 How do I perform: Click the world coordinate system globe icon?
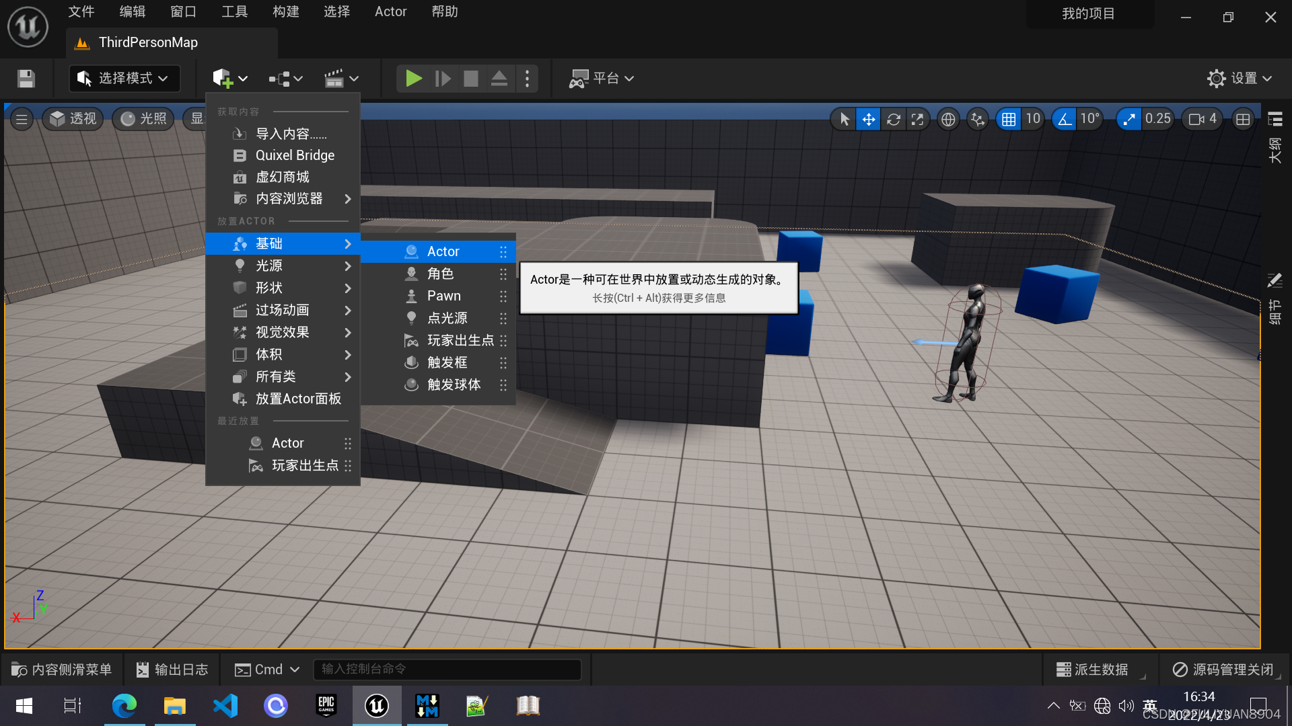pos(948,120)
